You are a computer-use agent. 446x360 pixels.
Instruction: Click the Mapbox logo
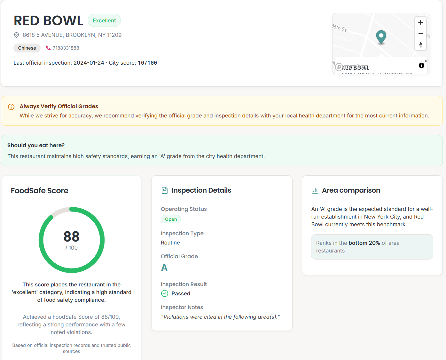click(352, 67)
